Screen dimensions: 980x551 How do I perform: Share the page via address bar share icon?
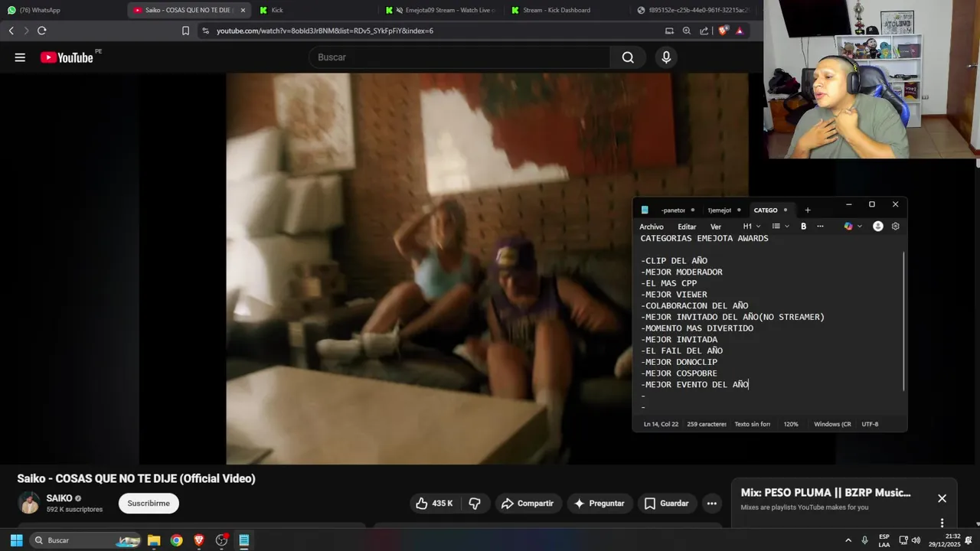pos(704,31)
